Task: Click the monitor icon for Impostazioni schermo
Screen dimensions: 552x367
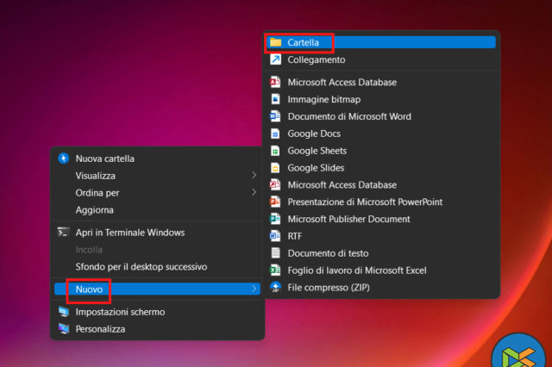Action: click(x=63, y=312)
